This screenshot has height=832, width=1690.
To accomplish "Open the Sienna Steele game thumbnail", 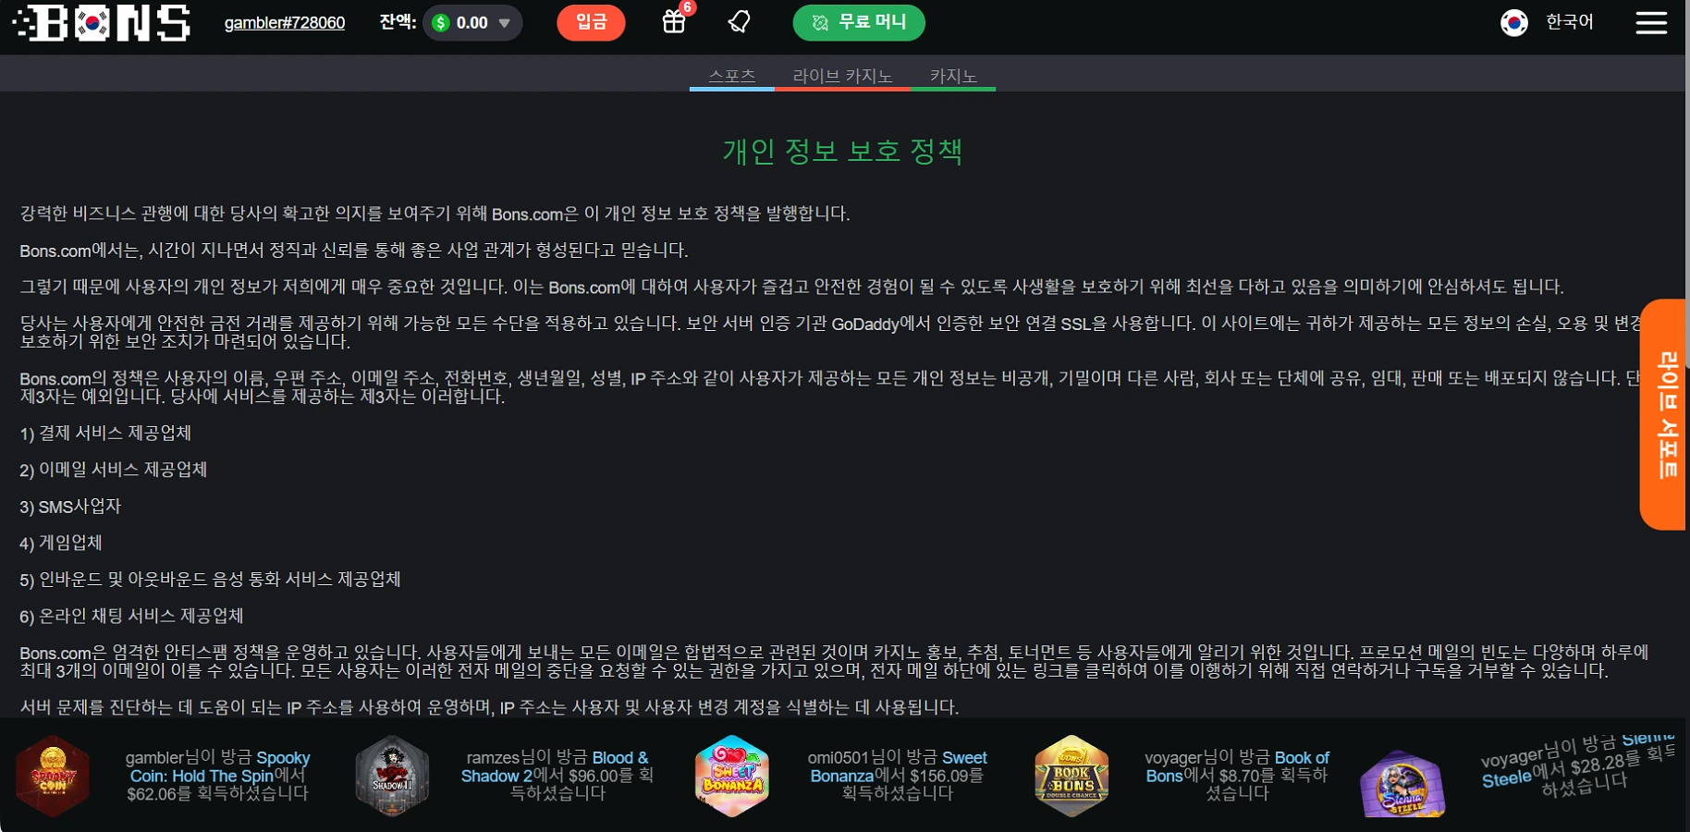I will pyautogui.click(x=1402, y=784).
